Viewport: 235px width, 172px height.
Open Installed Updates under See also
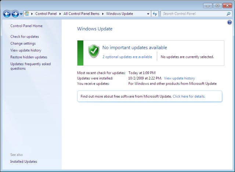click(x=23, y=162)
